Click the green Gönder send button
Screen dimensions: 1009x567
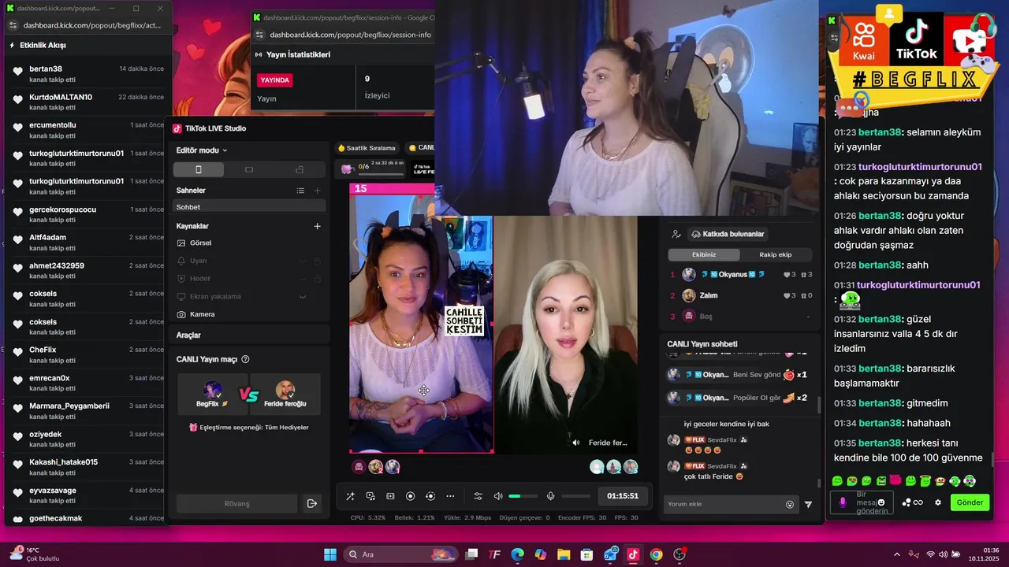coord(970,502)
